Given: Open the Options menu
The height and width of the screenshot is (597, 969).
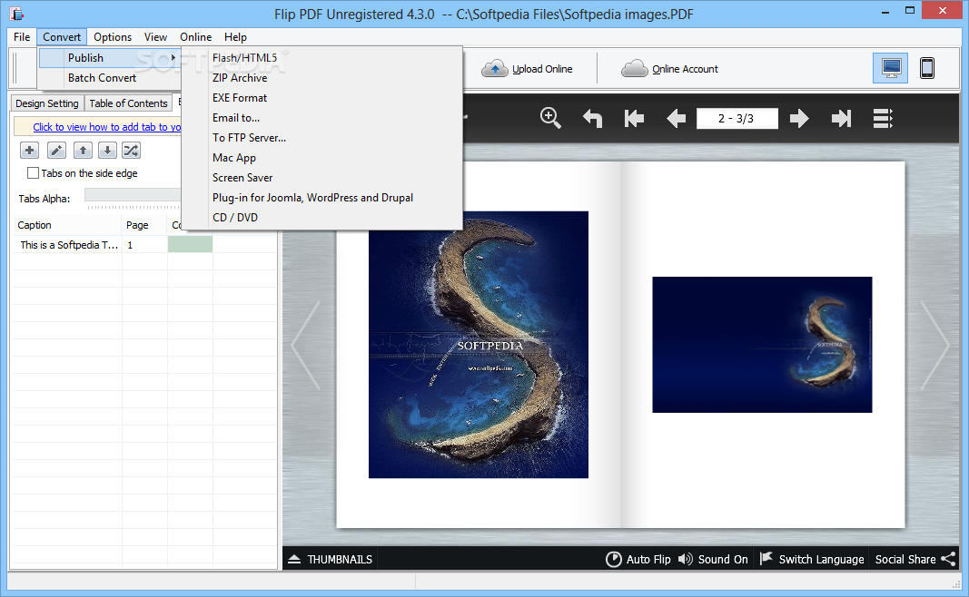Looking at the screenshot, I should [113, 37].
